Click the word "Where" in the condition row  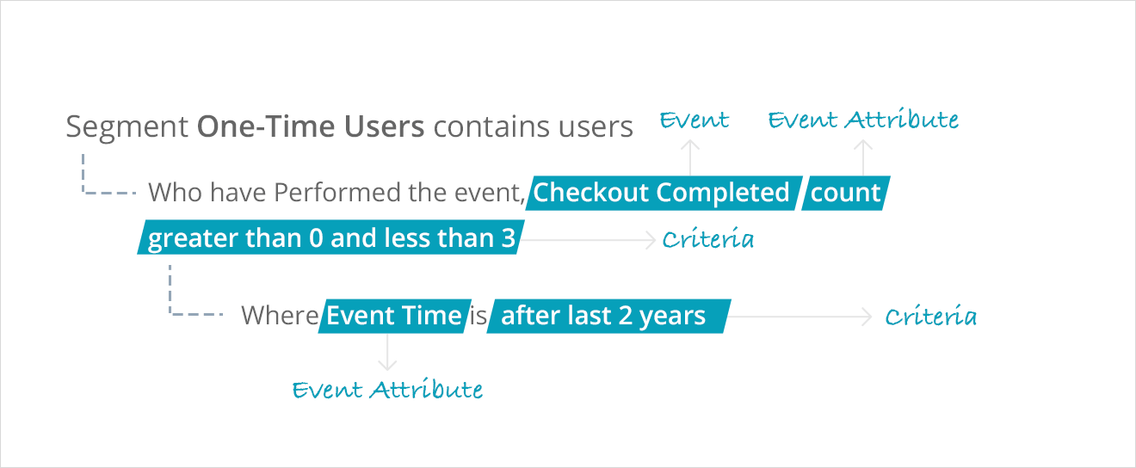(280, 316)
